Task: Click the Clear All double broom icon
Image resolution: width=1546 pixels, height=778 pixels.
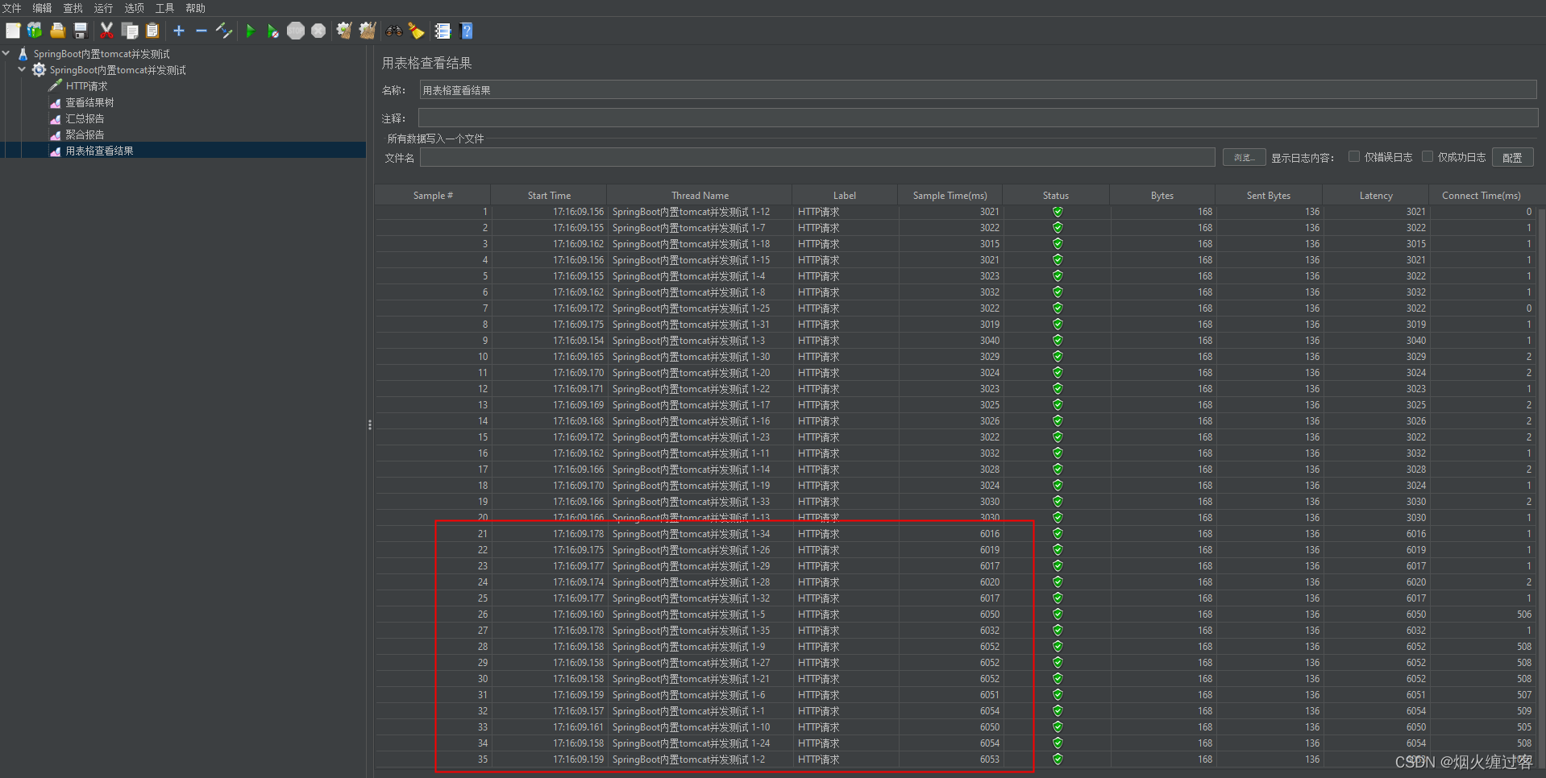Action: click(x=368, y=31)
